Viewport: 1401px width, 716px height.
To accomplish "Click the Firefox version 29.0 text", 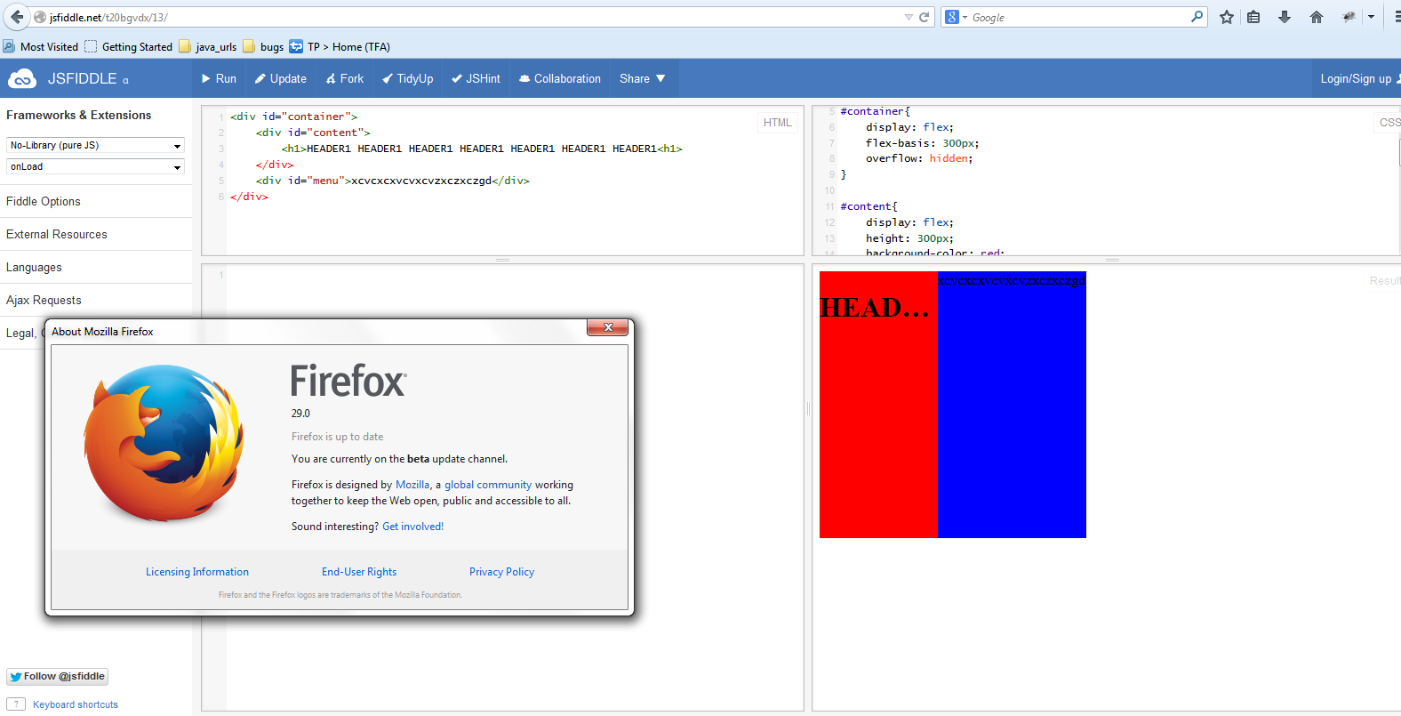I will [300, 414].
